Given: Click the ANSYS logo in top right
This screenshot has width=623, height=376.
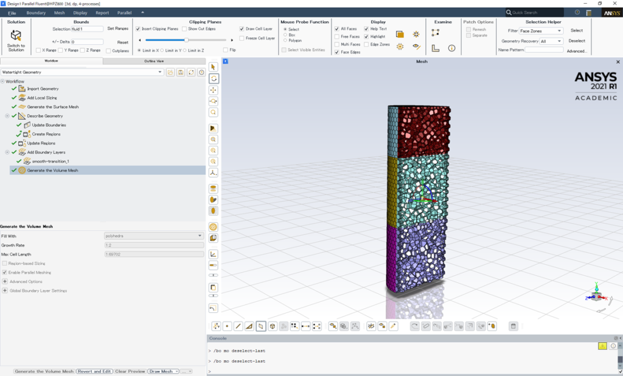Looking at the screenshot, I should point(612,13).
